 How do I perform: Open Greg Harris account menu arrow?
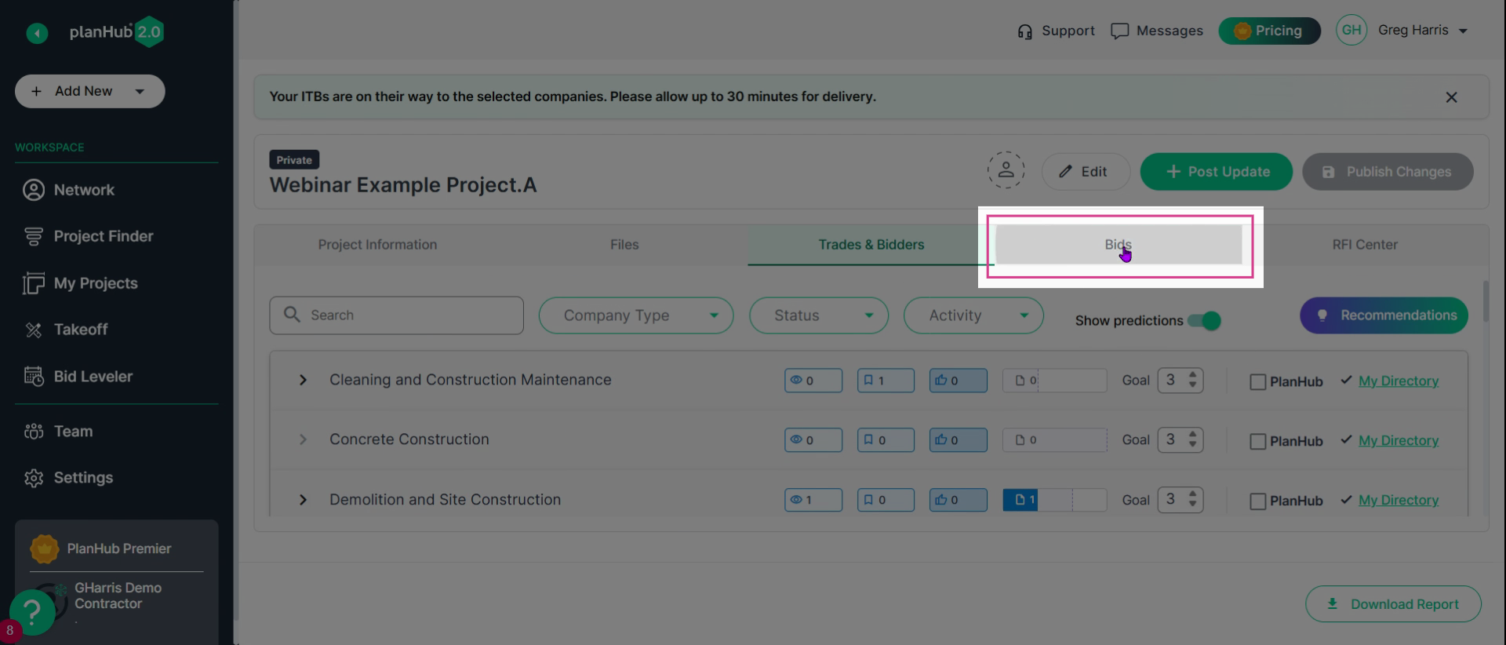[1463, 31]
